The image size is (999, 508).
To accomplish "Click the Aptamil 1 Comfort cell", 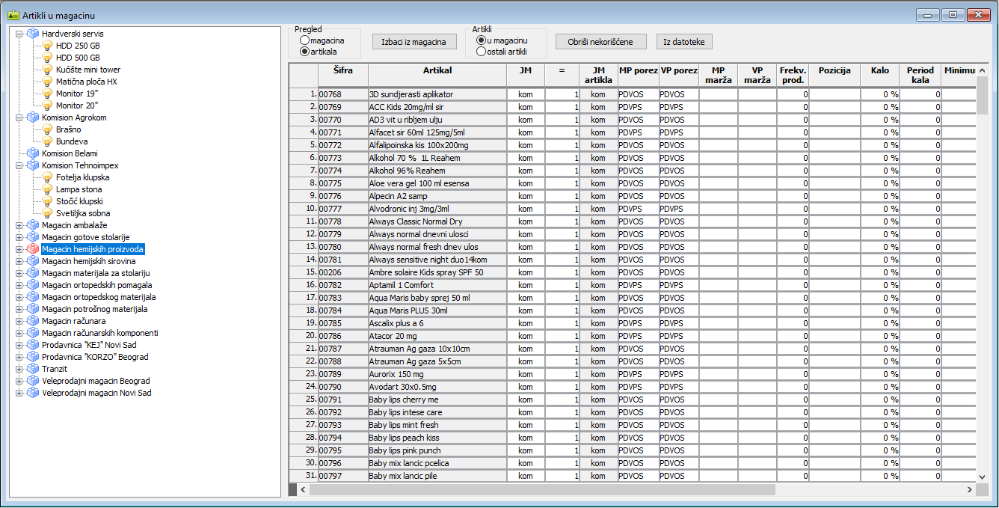I will [437, 285].
